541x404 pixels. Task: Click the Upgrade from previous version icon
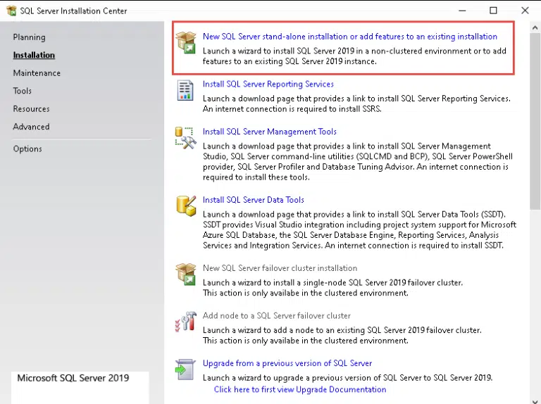pos(185,370)
